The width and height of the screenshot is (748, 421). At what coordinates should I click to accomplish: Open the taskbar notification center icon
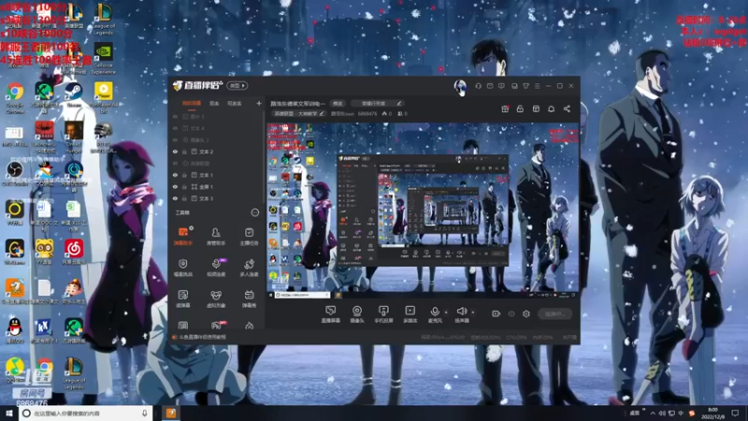point(735,413)
